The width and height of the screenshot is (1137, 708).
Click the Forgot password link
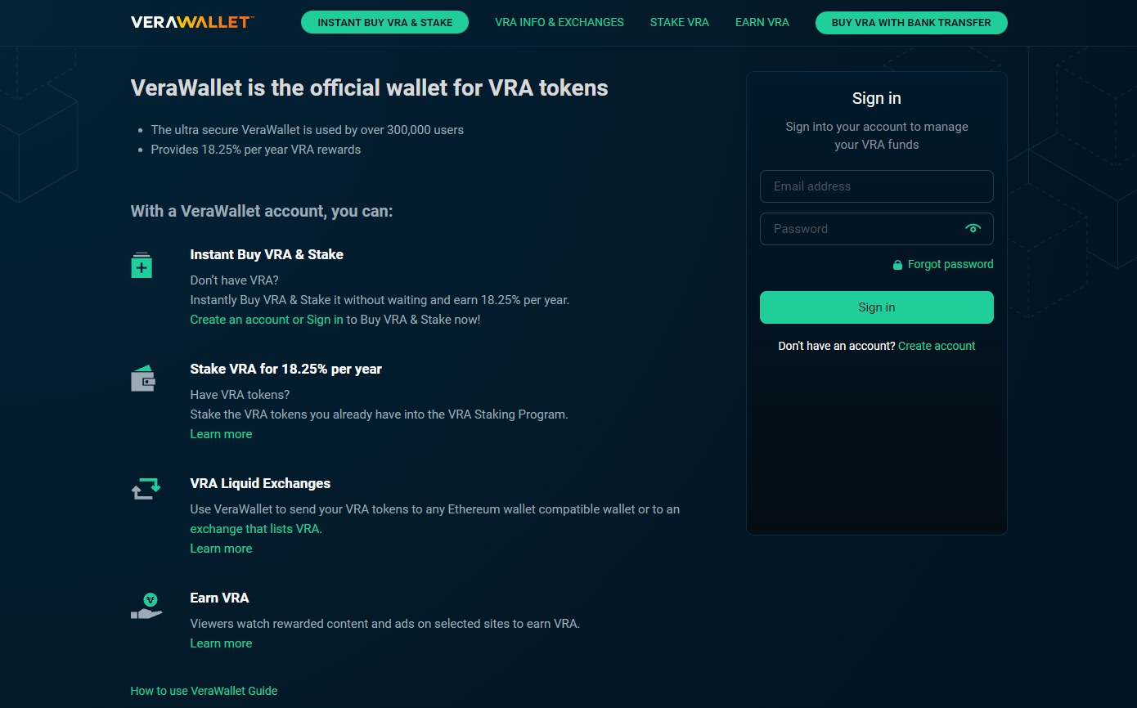click(x=950, y=264)
